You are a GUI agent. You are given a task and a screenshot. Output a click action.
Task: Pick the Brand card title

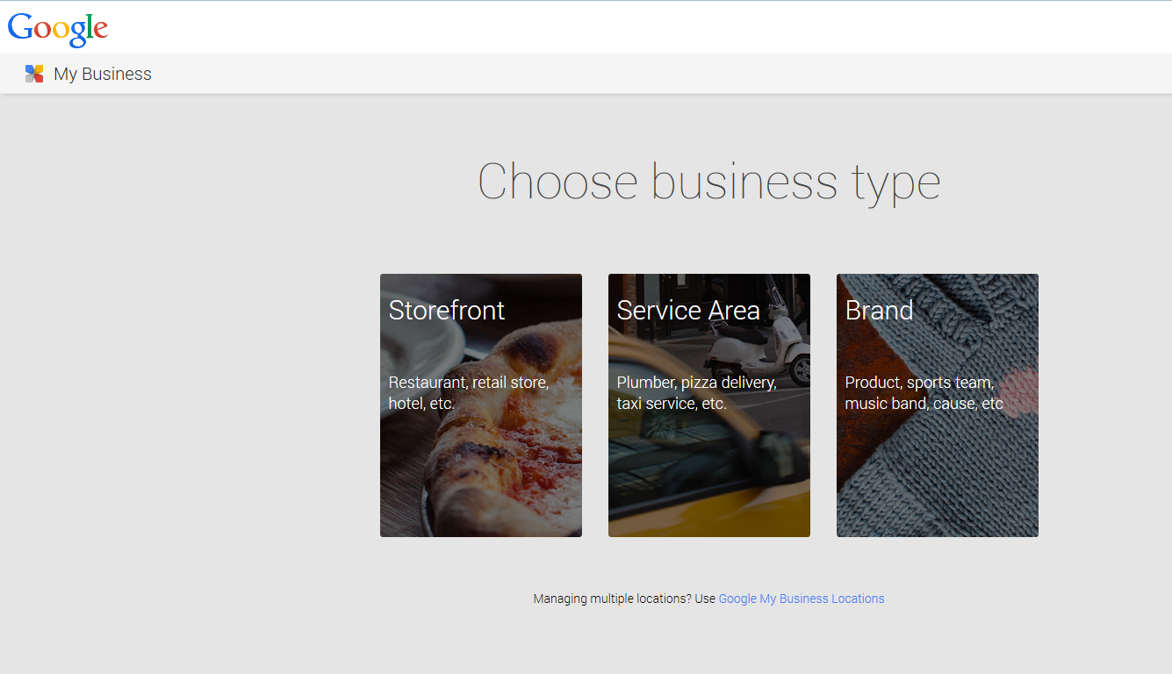coord(879,311)
